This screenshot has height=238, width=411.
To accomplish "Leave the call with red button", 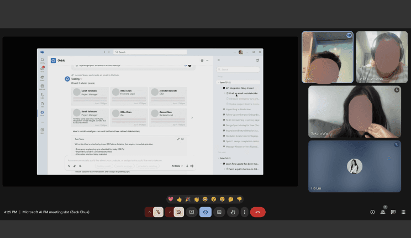I will pos(258,212).
